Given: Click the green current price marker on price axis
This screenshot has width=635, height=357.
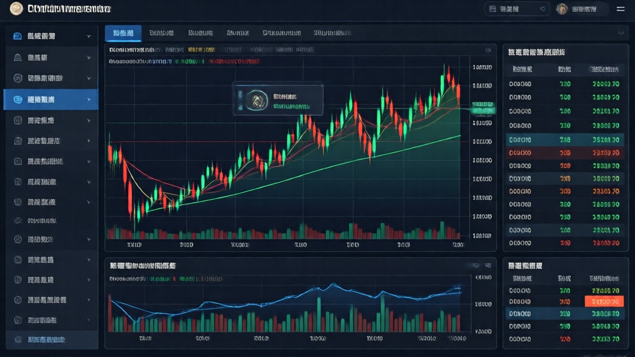Looking at the screenshot, I should (x=484, y=110).
